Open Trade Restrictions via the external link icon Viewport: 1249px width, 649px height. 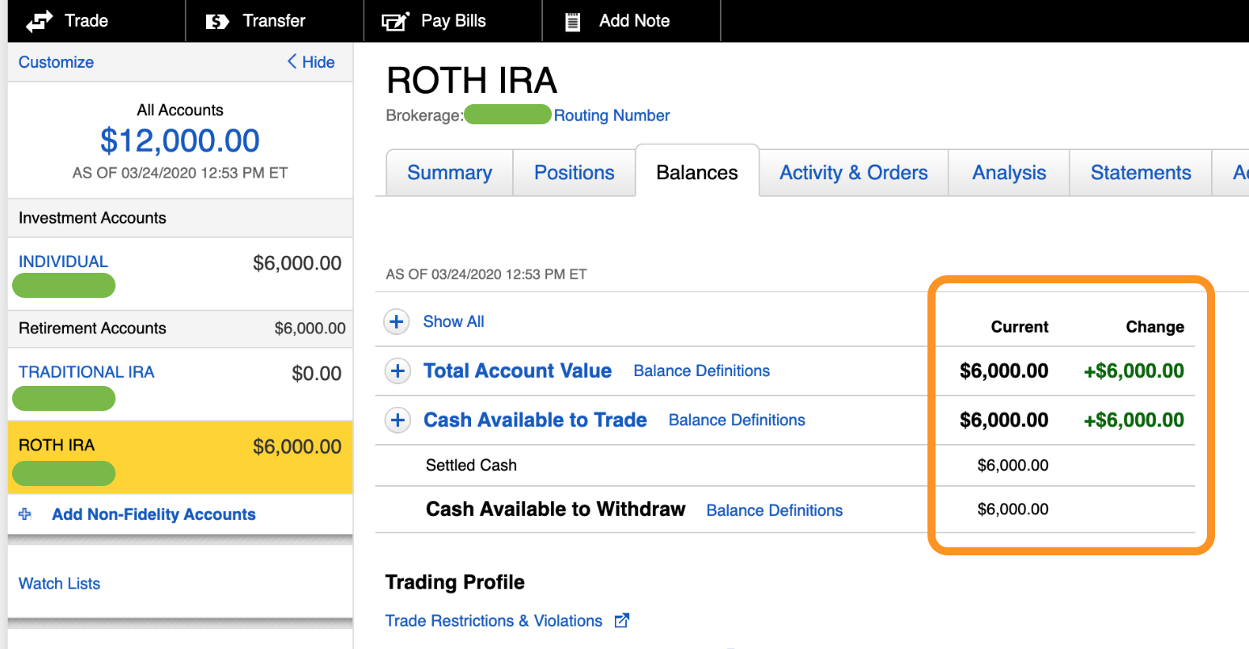621,621
